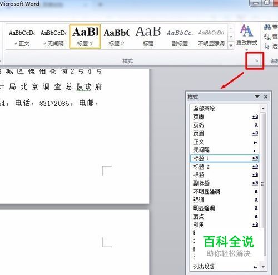Select 标题 2 in the Styles pane list
This screenshot has height=275, width=278.
tap(225, 167)
